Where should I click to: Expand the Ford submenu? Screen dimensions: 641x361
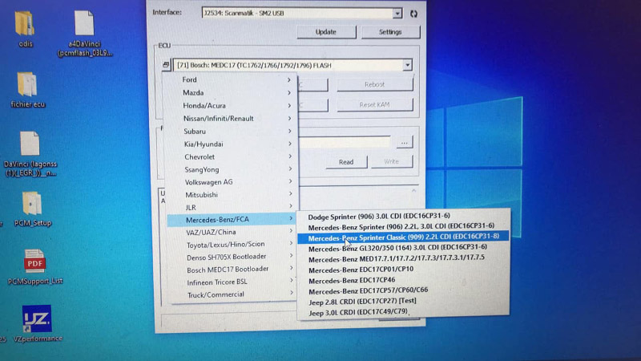[x=230, y=79]
